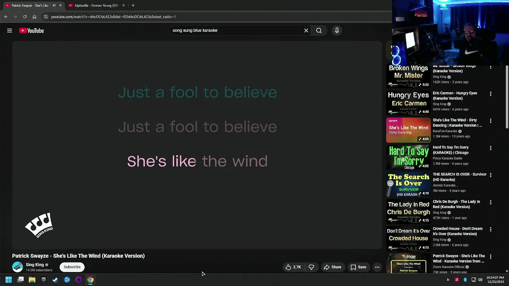Screen dimensions: 509x286
Task: Open File Explorer from the taskbar
Action: pos(32,280)
